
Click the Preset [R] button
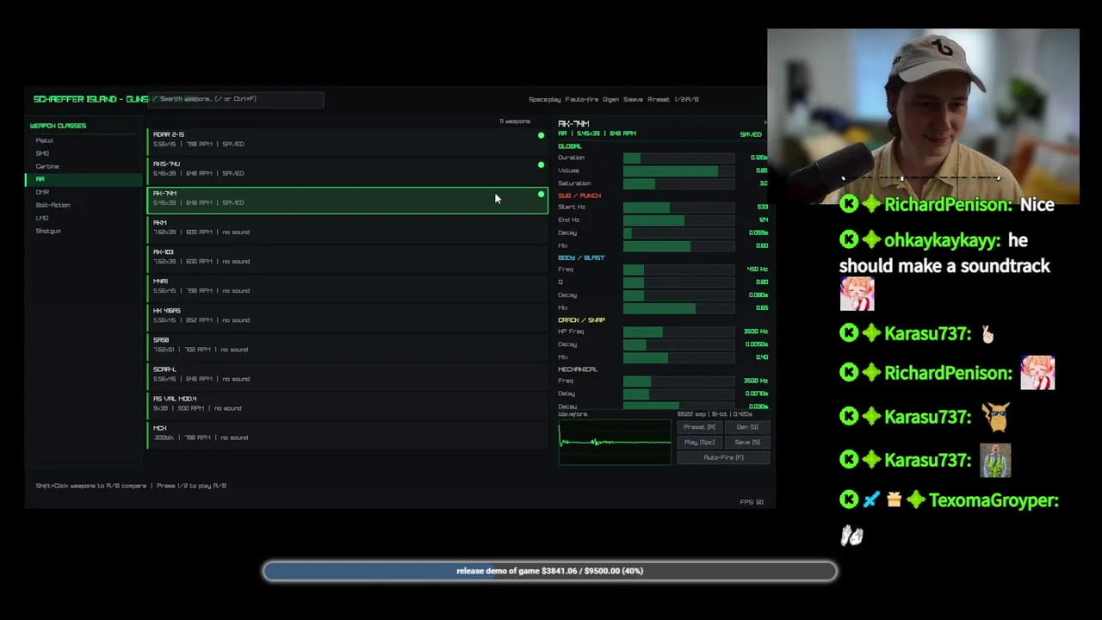pyautogui.click(x=699, y=427)
